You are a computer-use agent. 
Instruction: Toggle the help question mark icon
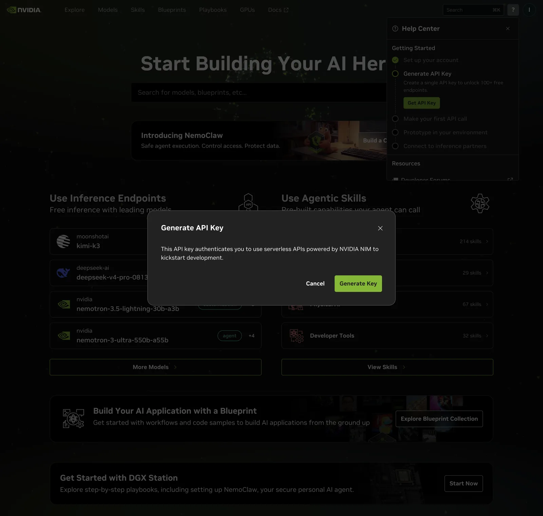[513, 10]
